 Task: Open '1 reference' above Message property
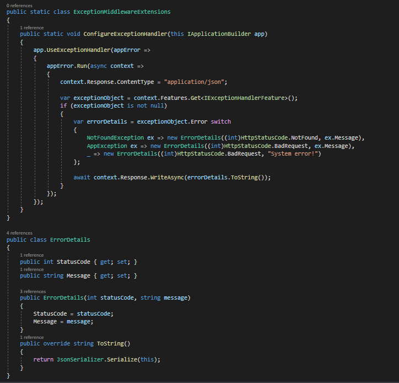tap(32, 270)
